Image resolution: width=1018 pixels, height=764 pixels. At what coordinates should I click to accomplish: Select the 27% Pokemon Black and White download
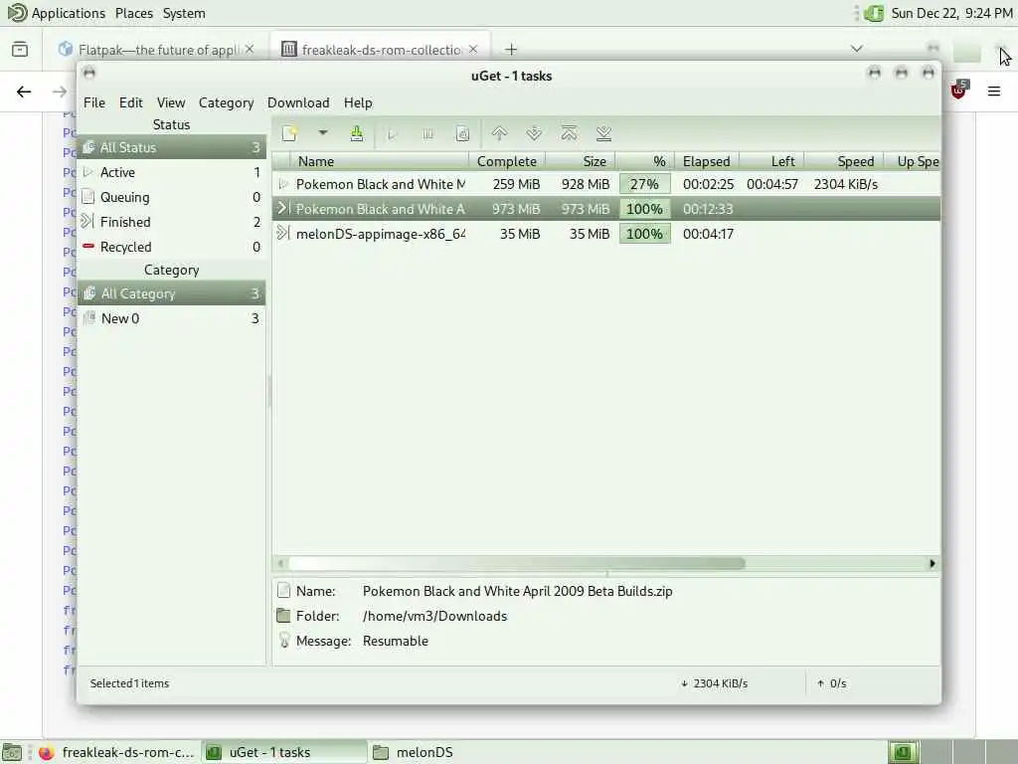(606, 184)
